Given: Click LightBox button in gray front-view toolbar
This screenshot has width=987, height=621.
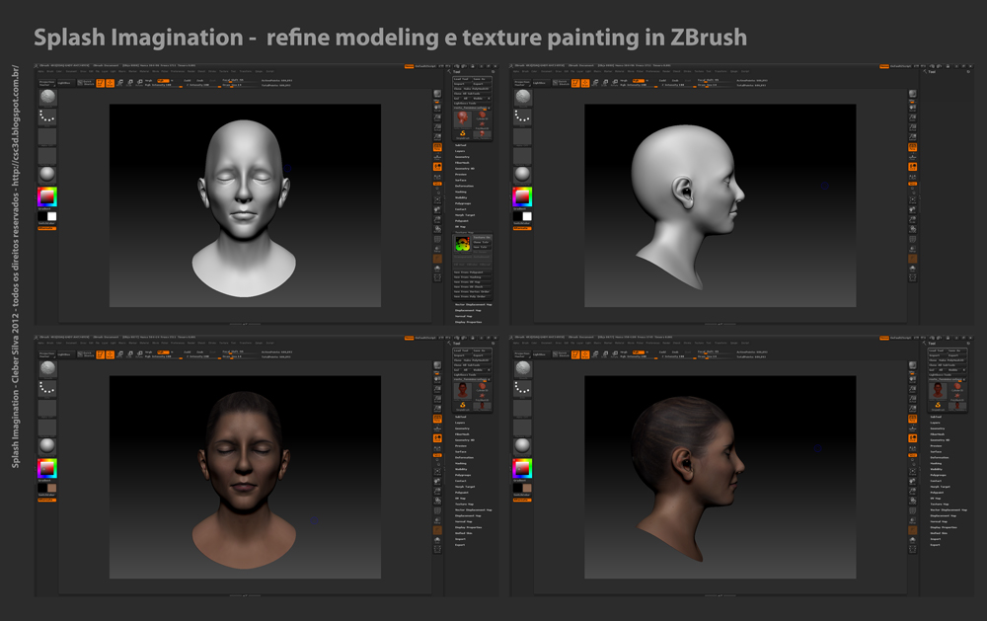Looking at the screenshot, I should click(66, 83).
